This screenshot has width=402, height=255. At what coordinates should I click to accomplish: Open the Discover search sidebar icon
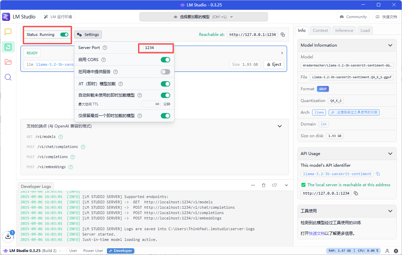point(8,77)
